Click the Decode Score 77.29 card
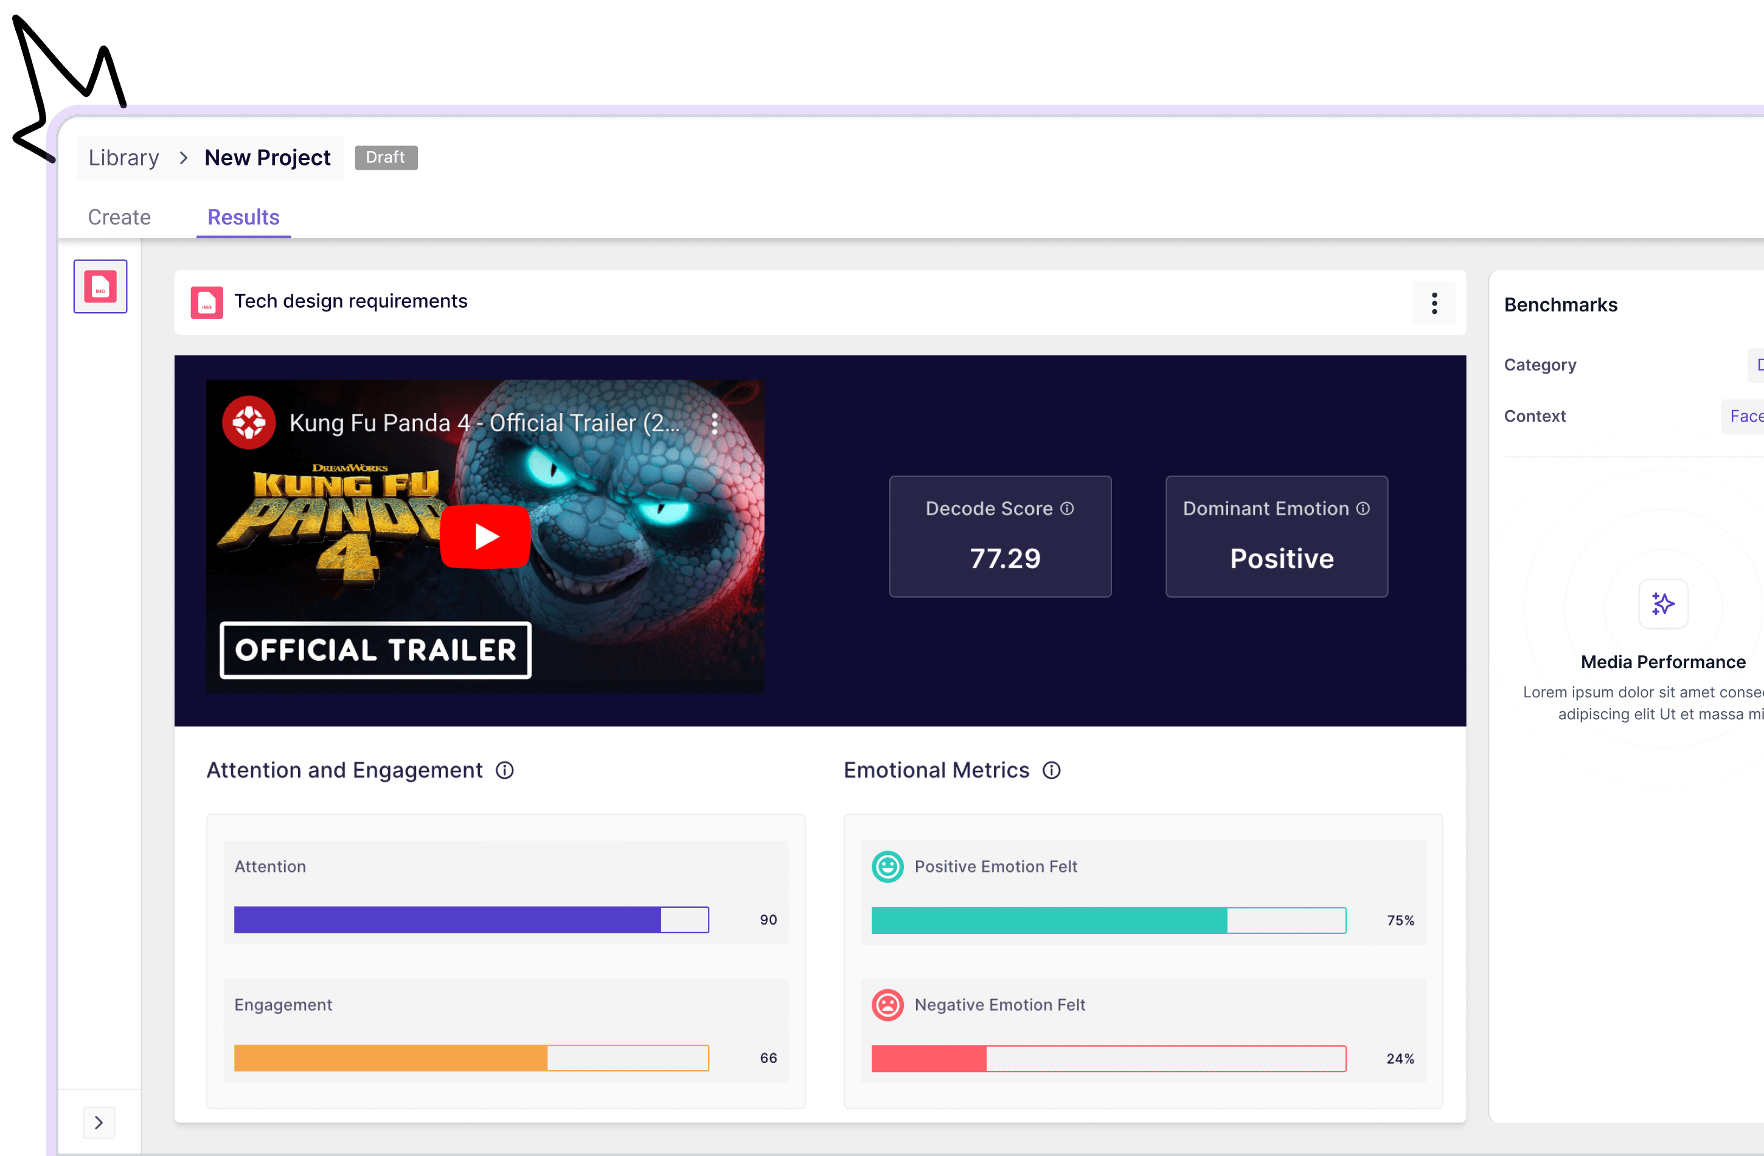1764x1156 pixels. tap(1000, 536)
